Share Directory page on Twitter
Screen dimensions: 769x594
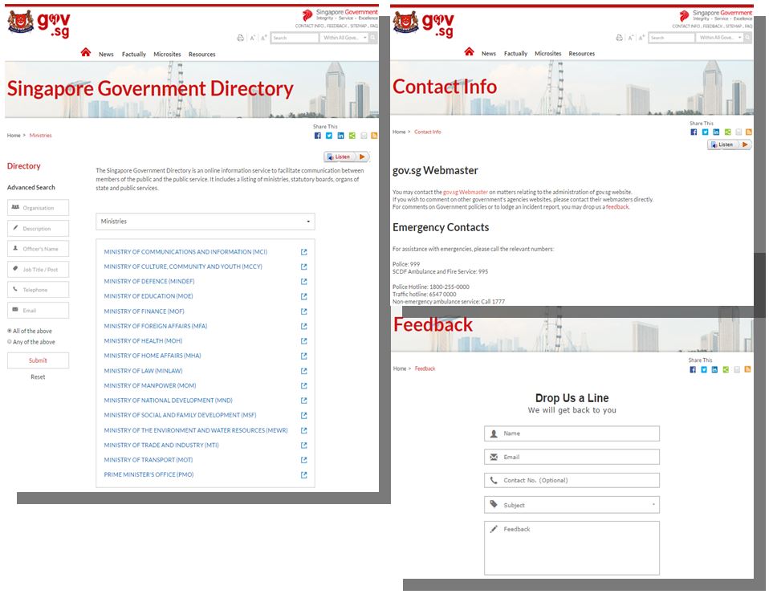(329, 136)
